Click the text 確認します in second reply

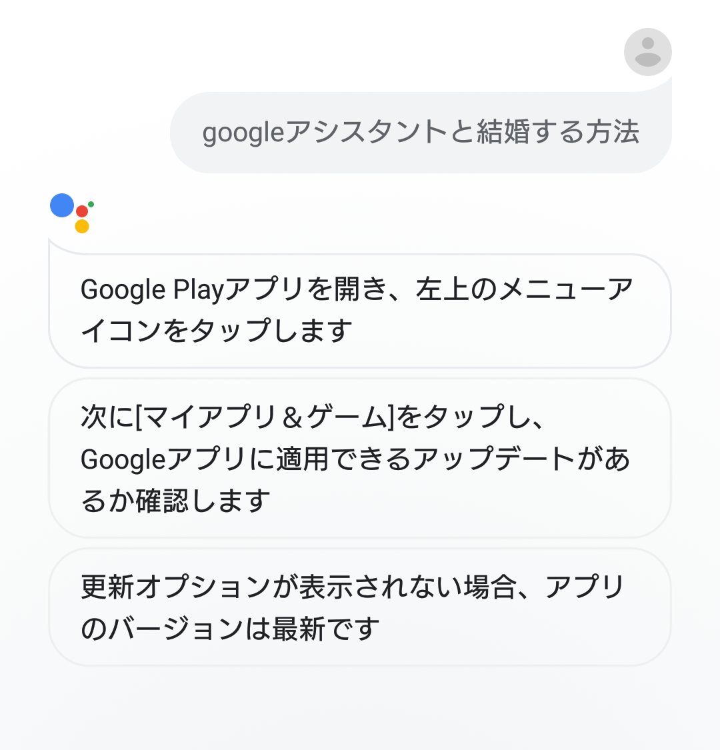click(x=203, y=501)
